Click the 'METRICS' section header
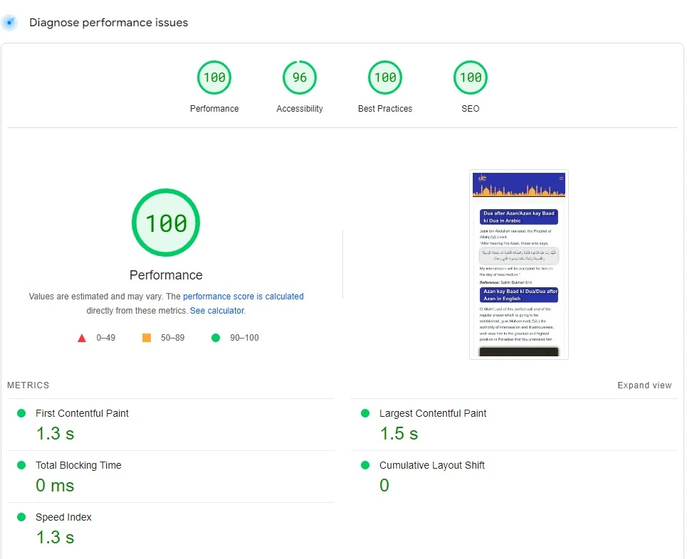Viewport: 687px width, 559px height. [x=28, y=385]
